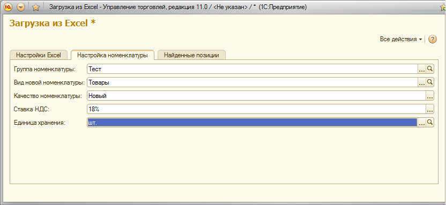Open Вид новой номенклатуры with magnifier icon
Viewport: 446px width, 205px height.
tap(430, 82)
